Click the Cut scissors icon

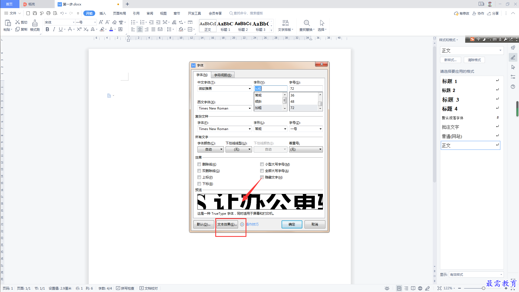tap(18, 22)
